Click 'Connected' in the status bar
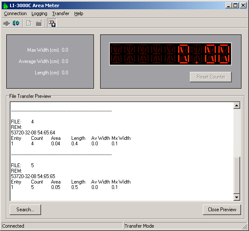 click(13, 226)
